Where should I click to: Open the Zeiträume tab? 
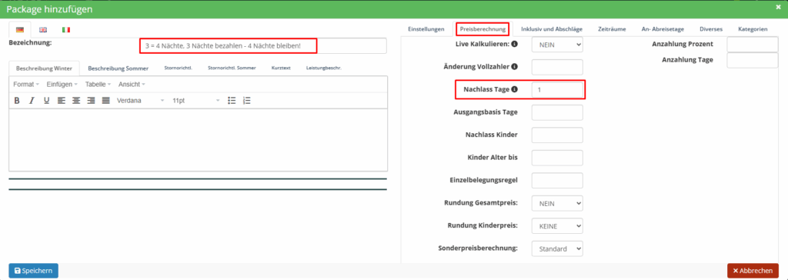(612, 29)
